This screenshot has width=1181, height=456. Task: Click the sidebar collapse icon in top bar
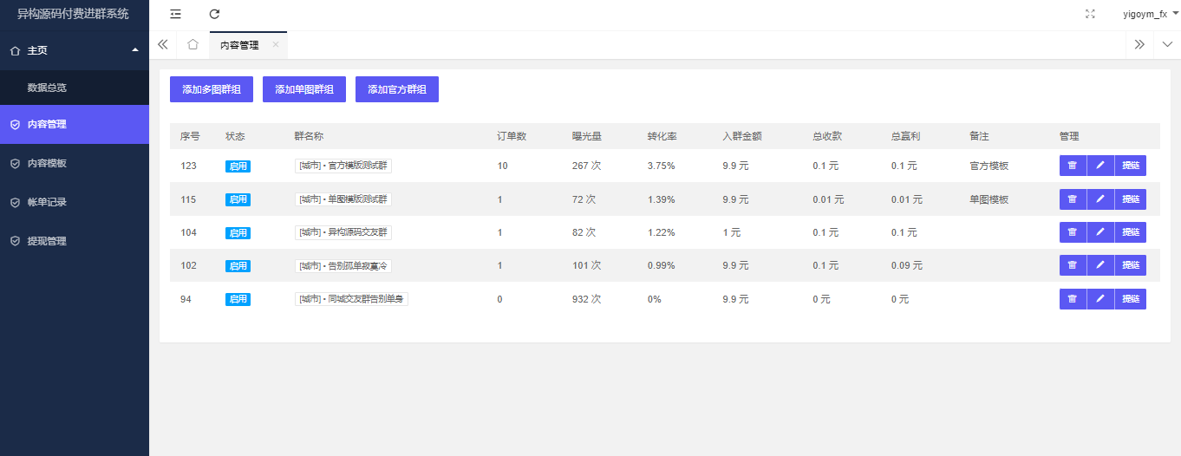pyautogui.click(x=176, y=14)
